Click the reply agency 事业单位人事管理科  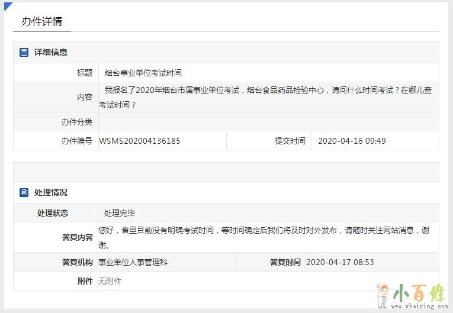(133, 262)
